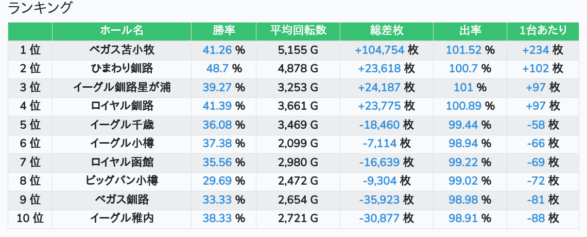Viewport: 587px width, 237px height.
Task: Open the 41.26 win rate link
Action: pyautogui.click(x=217, y=50)
